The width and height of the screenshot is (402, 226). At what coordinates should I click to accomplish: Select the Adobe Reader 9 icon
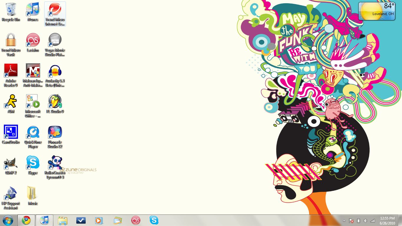pos(11,71)
